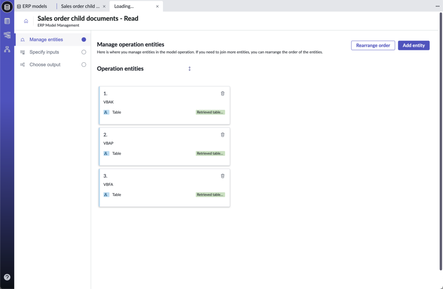Screen dimensions: 443x289
Task: Go to home via house icon
Action: click(x=26, y=21)
